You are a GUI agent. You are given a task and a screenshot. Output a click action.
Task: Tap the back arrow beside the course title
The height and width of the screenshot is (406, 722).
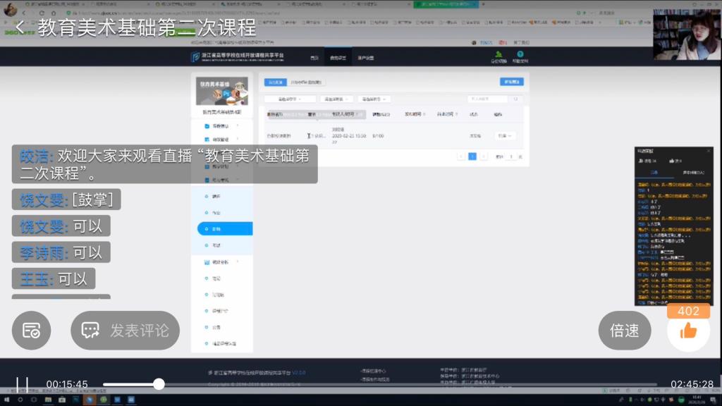(20, 27)
